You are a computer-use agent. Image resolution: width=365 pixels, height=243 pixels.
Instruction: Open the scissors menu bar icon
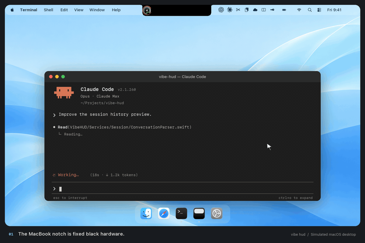tap(238, 10)
